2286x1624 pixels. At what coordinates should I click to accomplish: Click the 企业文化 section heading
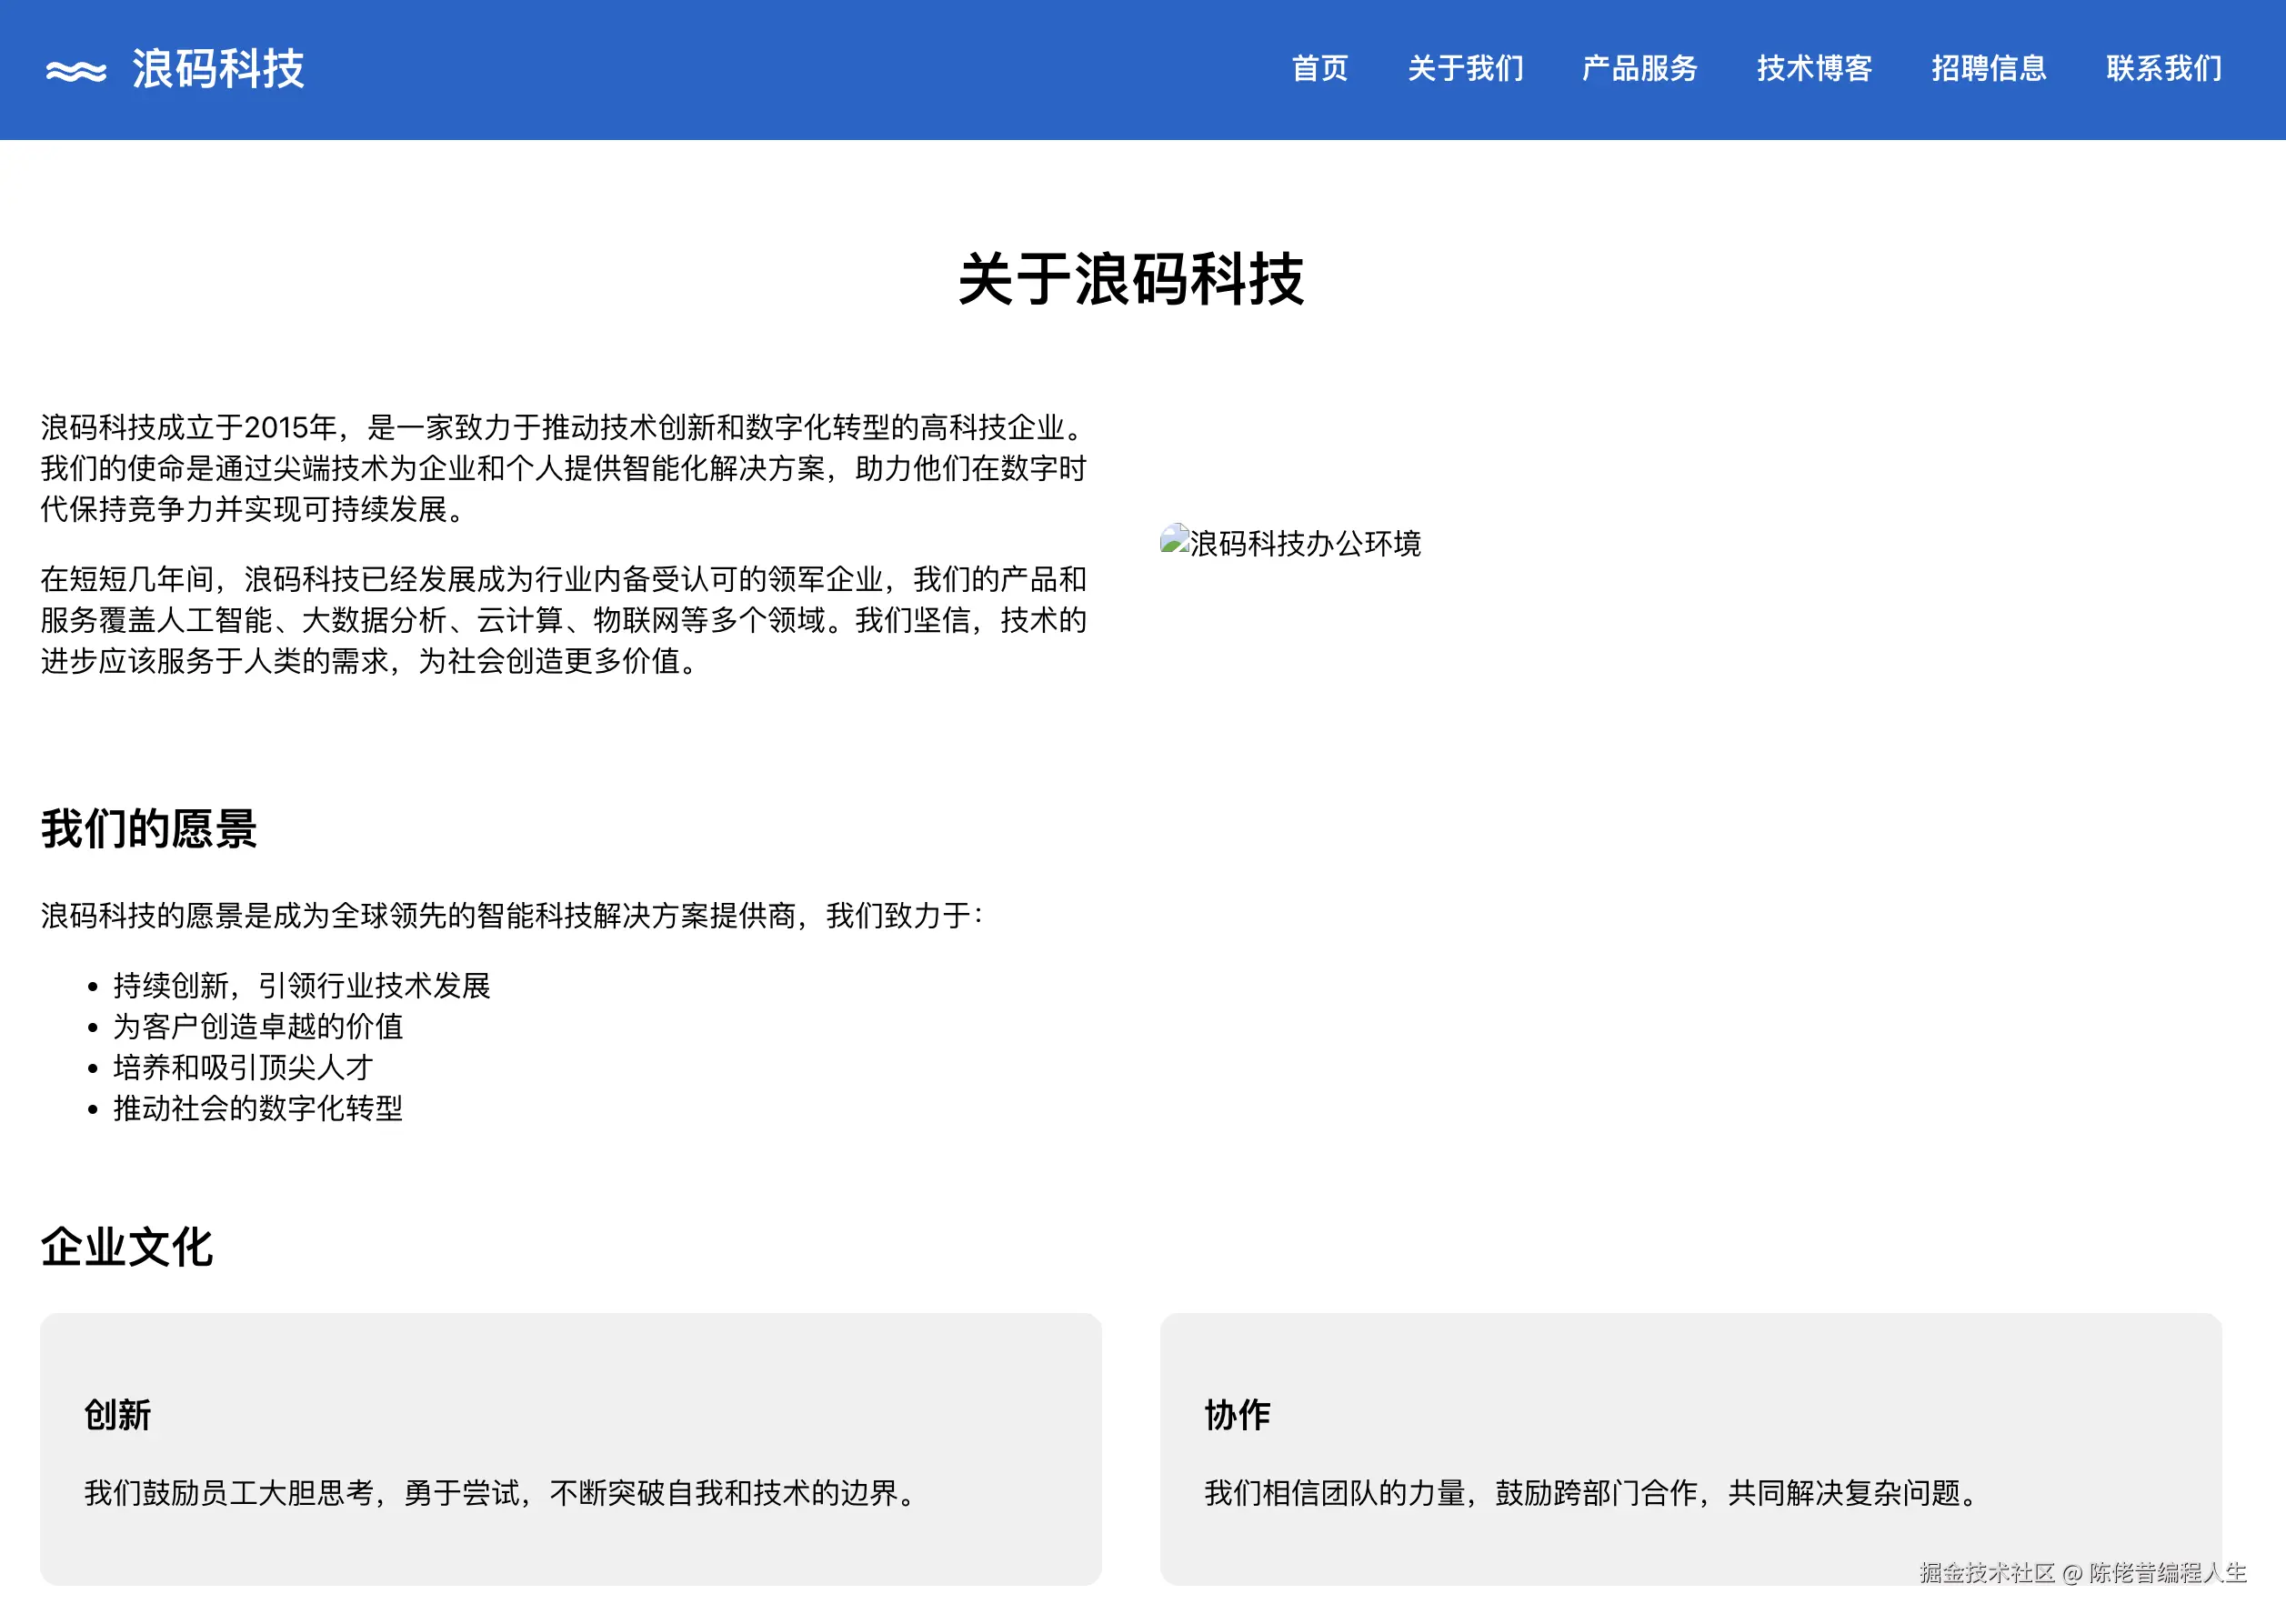tap(126, 1247)
